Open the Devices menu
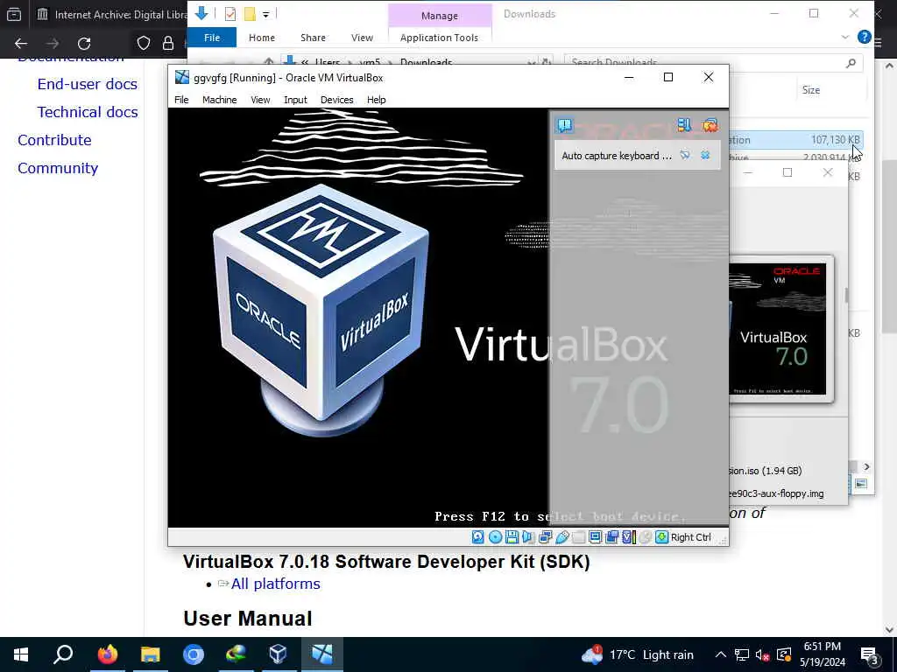The width and height of the screenshot is (897, 672). [337, 100]
